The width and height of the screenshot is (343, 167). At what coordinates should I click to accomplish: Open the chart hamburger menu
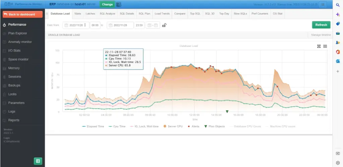click(325, 46)
